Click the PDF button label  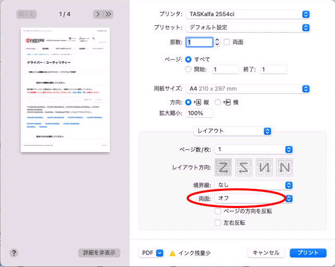pyautogui.click(x=147, y=253)
